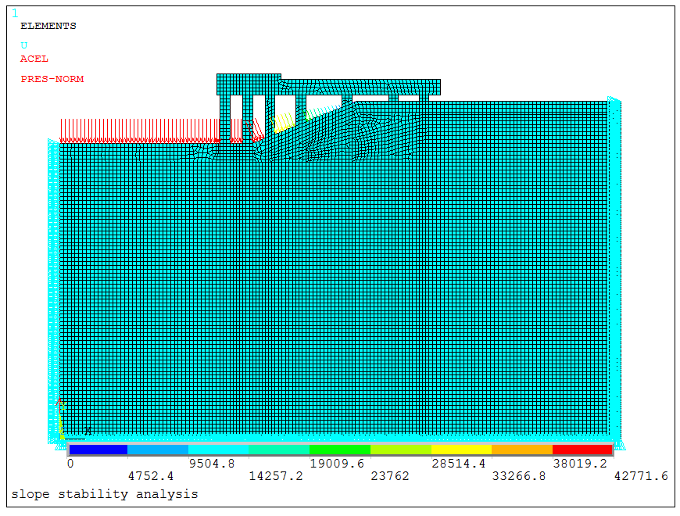Pick the bright green legend swatch
This screenshot has width=680, height=516.
339,450
